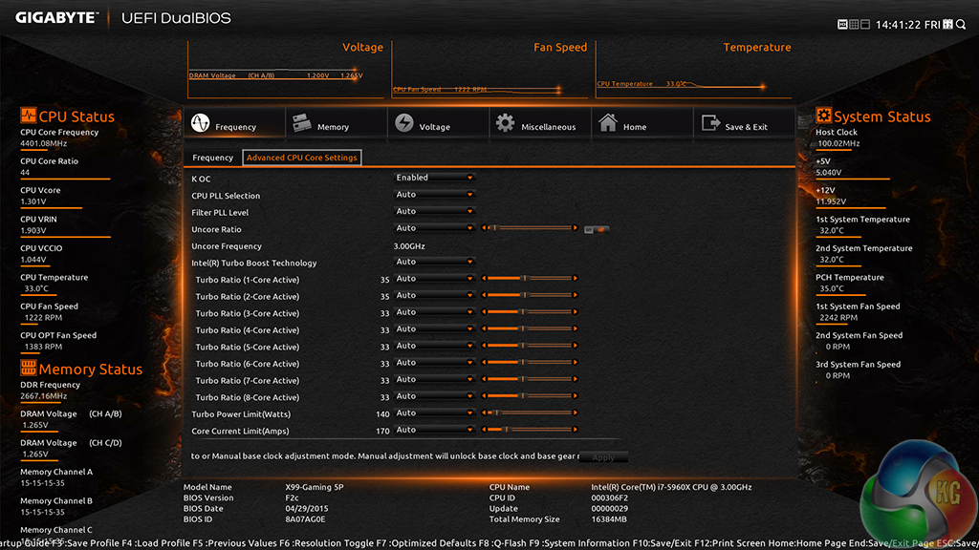Click the Core Current Limit(Amps) slider

click(x=530, y=431)
